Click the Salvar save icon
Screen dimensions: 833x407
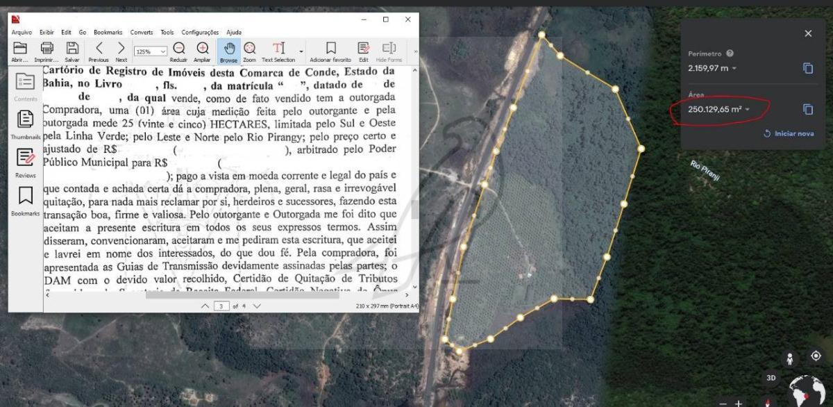[x=71, y=49]
